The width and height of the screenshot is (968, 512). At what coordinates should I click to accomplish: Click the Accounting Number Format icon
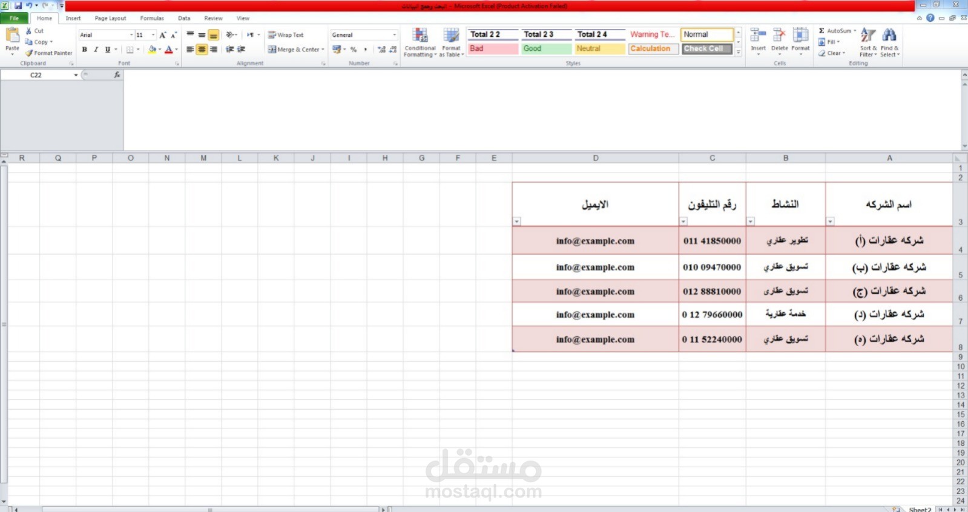(337, 50)
